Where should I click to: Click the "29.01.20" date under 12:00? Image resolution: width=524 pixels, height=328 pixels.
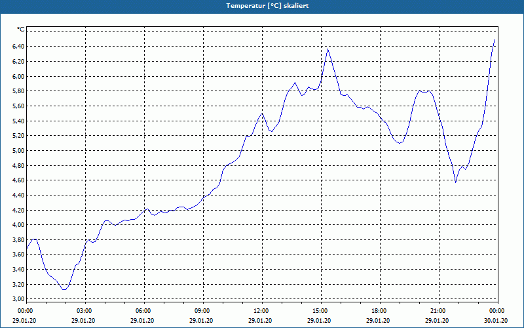click(x=260, y=321)
